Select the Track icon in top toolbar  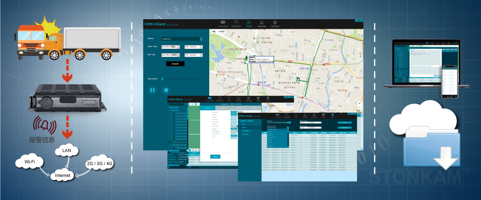click(249, 23)
